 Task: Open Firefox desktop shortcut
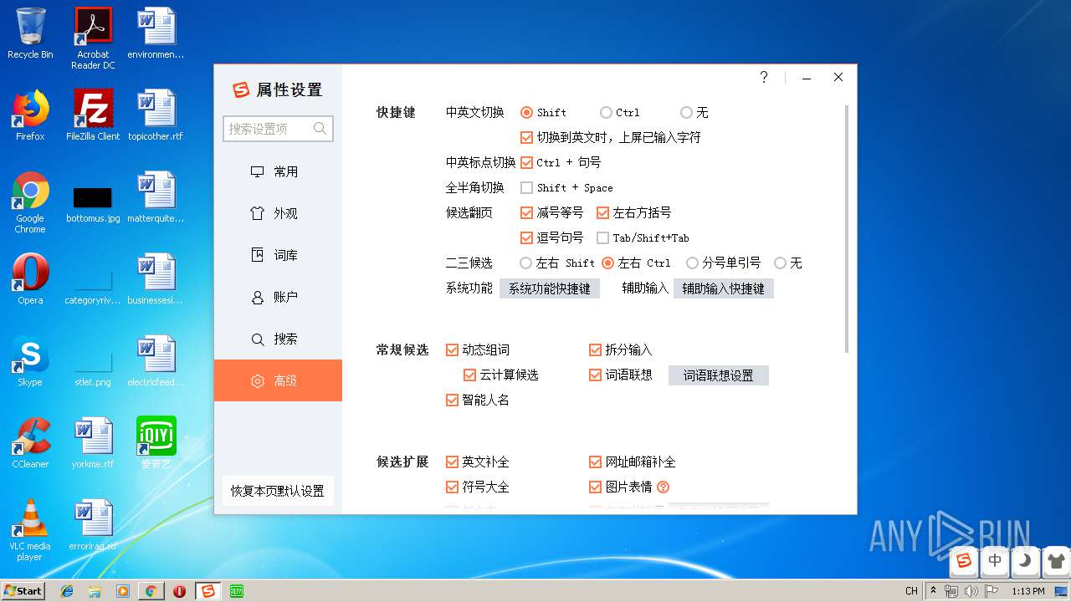click(30, 115)
